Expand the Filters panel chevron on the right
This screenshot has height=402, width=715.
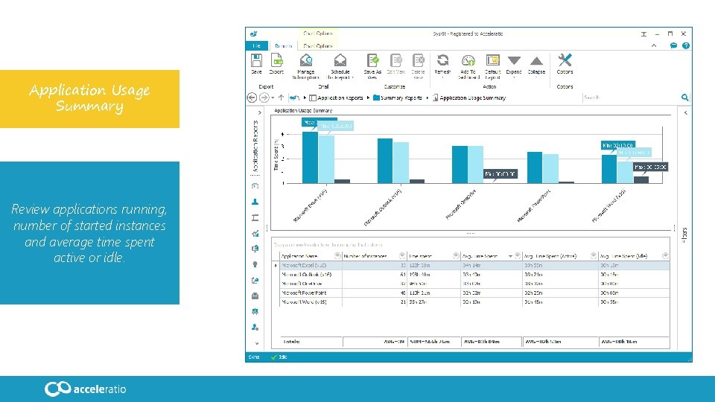[685, 112]
